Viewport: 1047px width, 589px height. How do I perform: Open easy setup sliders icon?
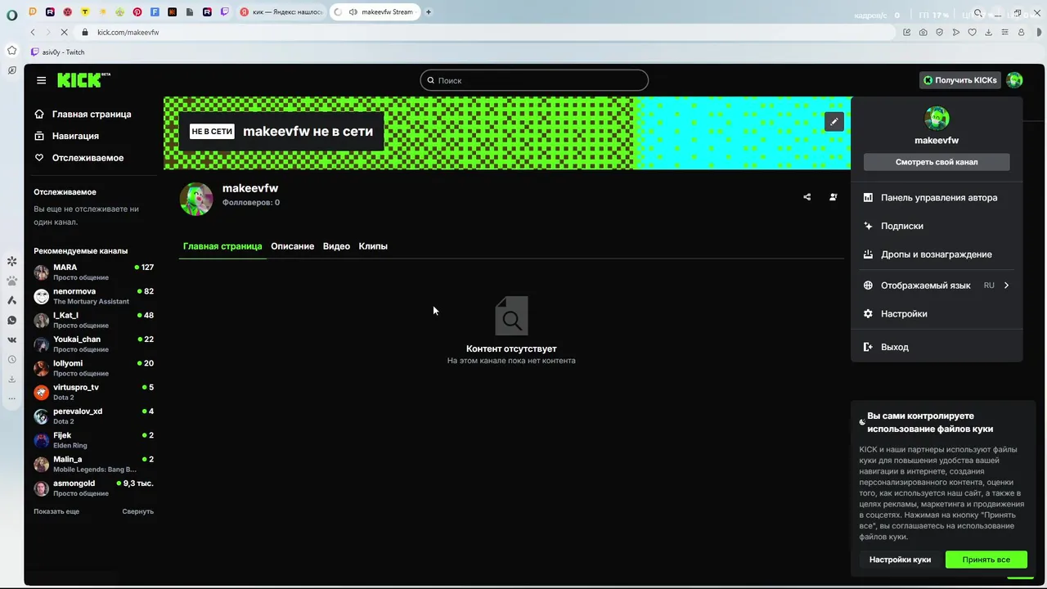(x=1005, y=32)
